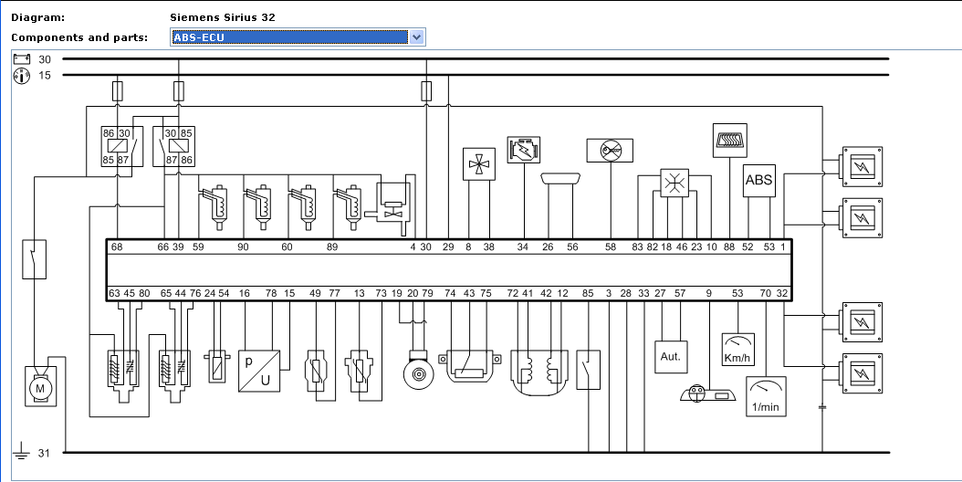Select the relay with terminals 30 85 87 86

point(173,146)
